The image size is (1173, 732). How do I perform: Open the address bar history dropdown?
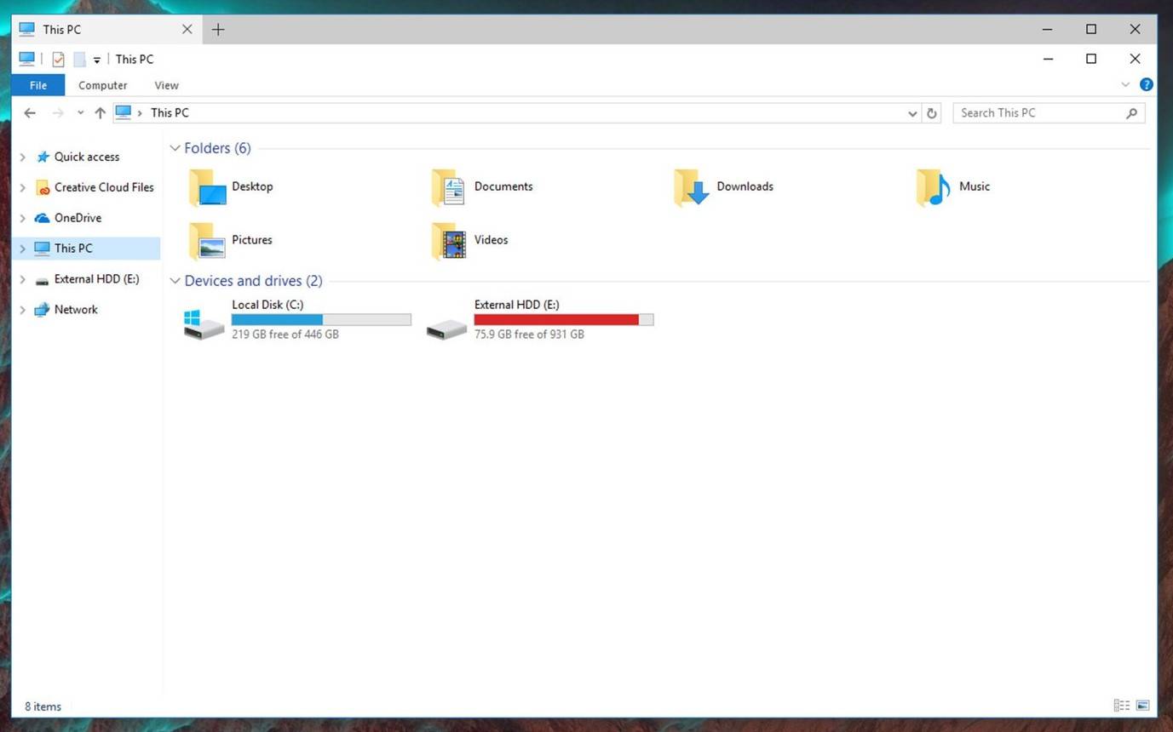(x=912, y=113)
